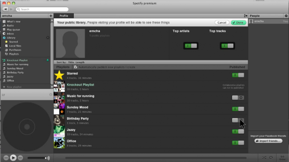Click the export icon beside People
The width and height of the screenshot is (289, 162).
[245, 16]
